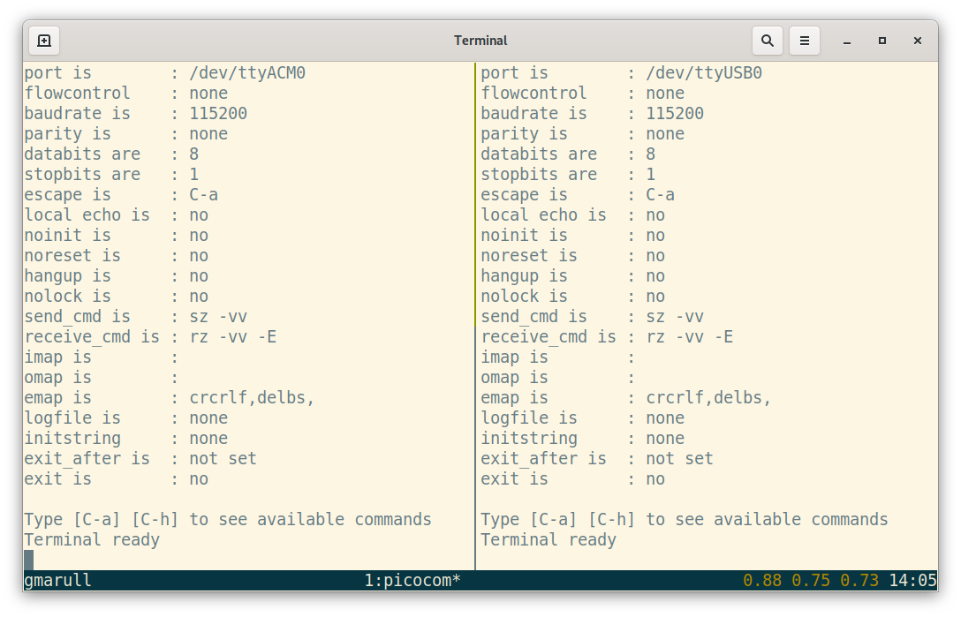Click the block cursor in the left pane
This screenshot has height=617, width=961.
pyautogui.click(x=30, y=560)
